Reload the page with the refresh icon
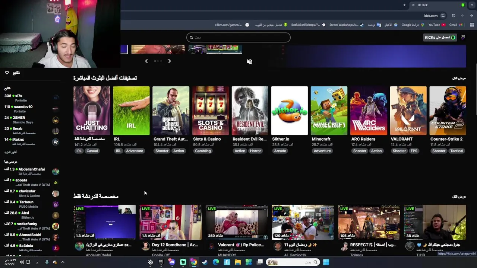 454,16
